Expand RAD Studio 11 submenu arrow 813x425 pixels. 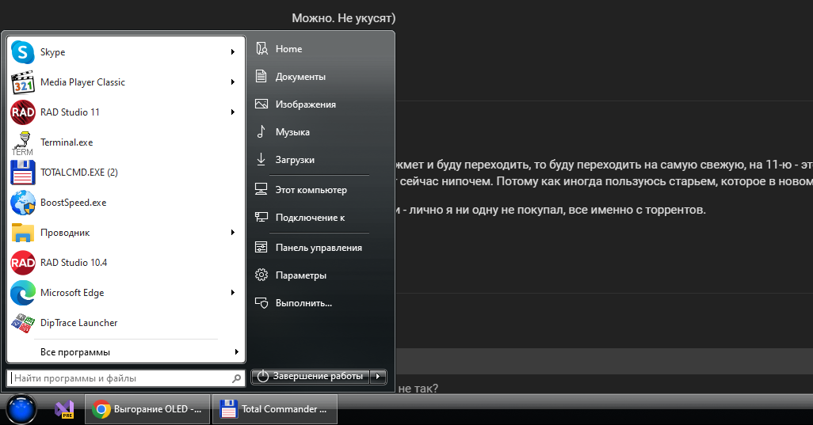click(233, 112)
